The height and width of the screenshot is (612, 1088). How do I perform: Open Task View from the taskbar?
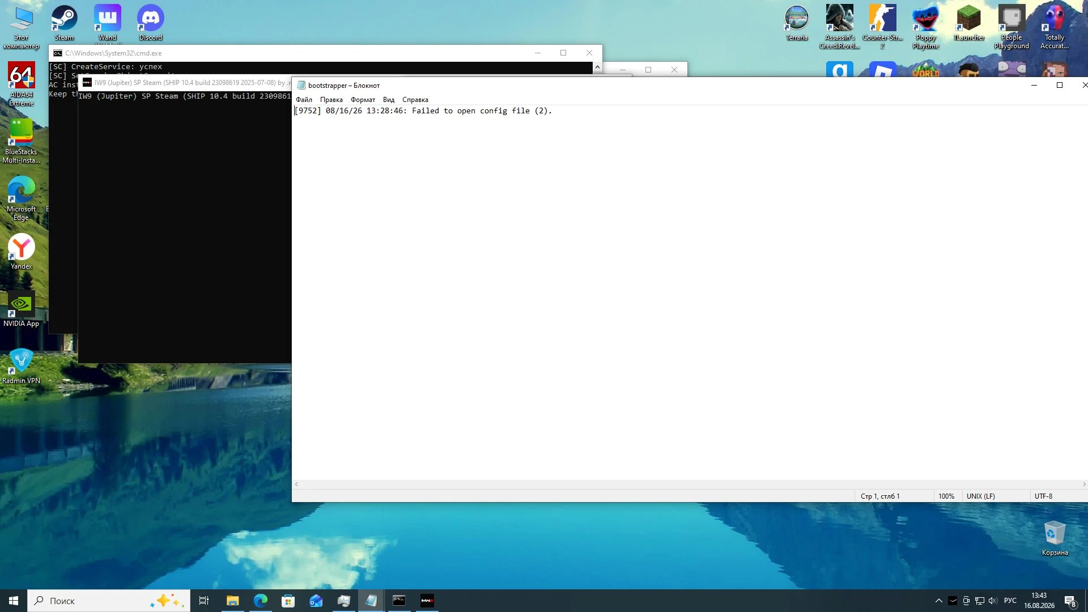pyautogui.click(x=204, y=601)
